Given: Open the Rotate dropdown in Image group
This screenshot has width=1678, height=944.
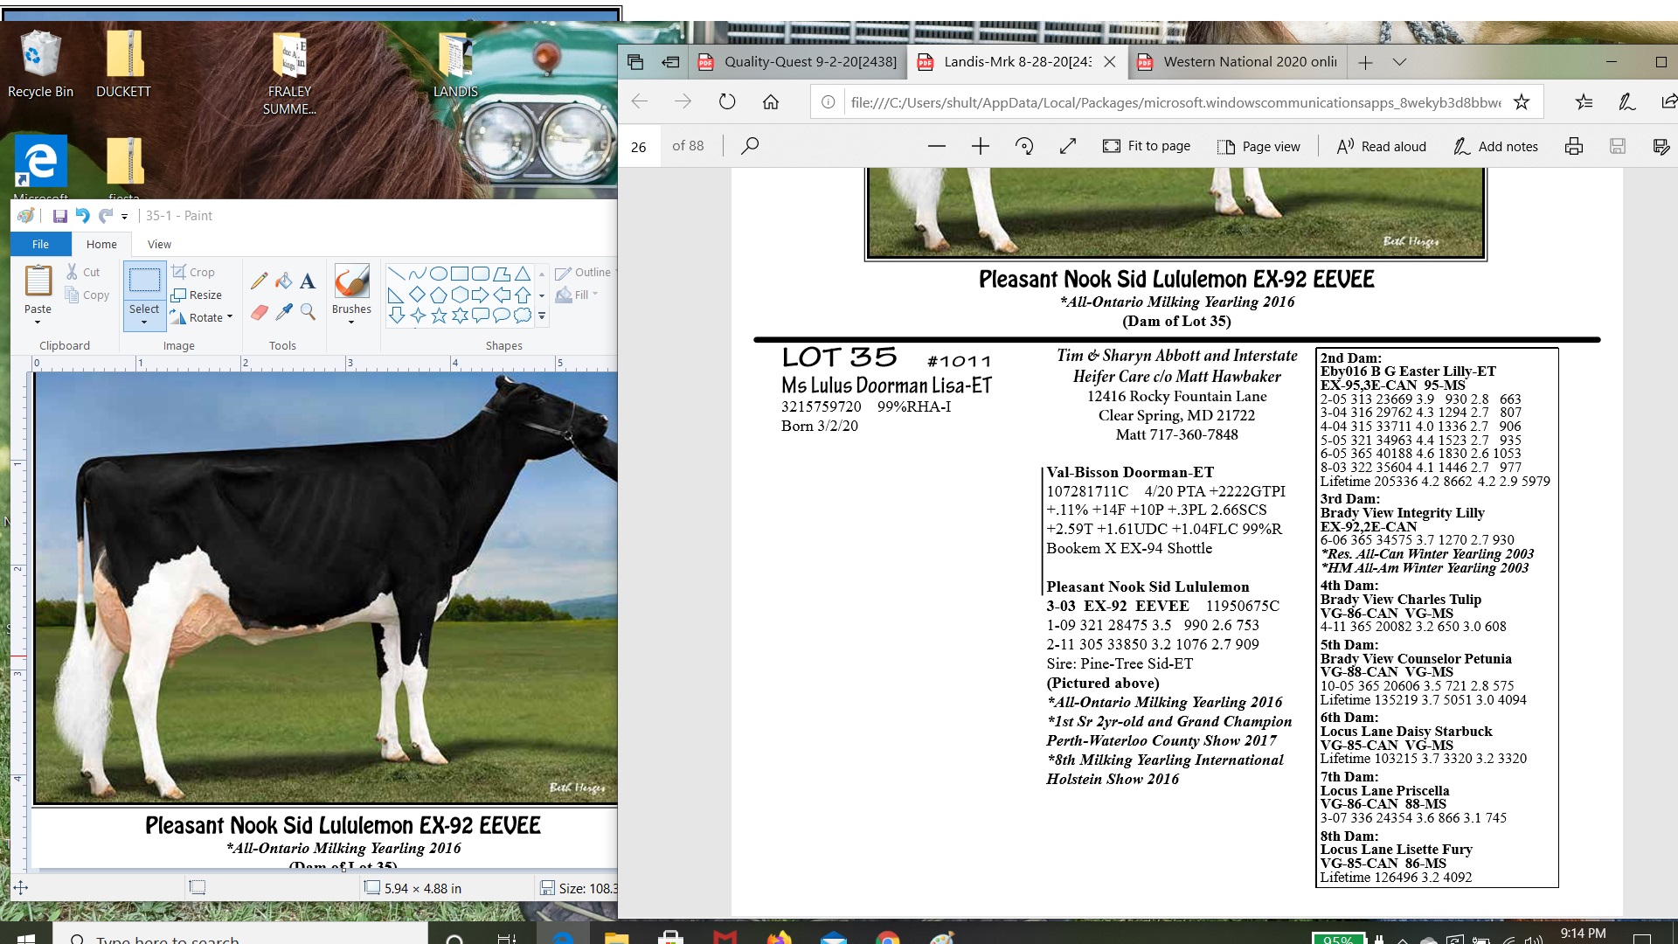Looking at the screenshot, I should pos(203,317).
